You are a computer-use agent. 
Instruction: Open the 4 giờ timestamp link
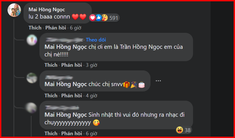point(91,96)
